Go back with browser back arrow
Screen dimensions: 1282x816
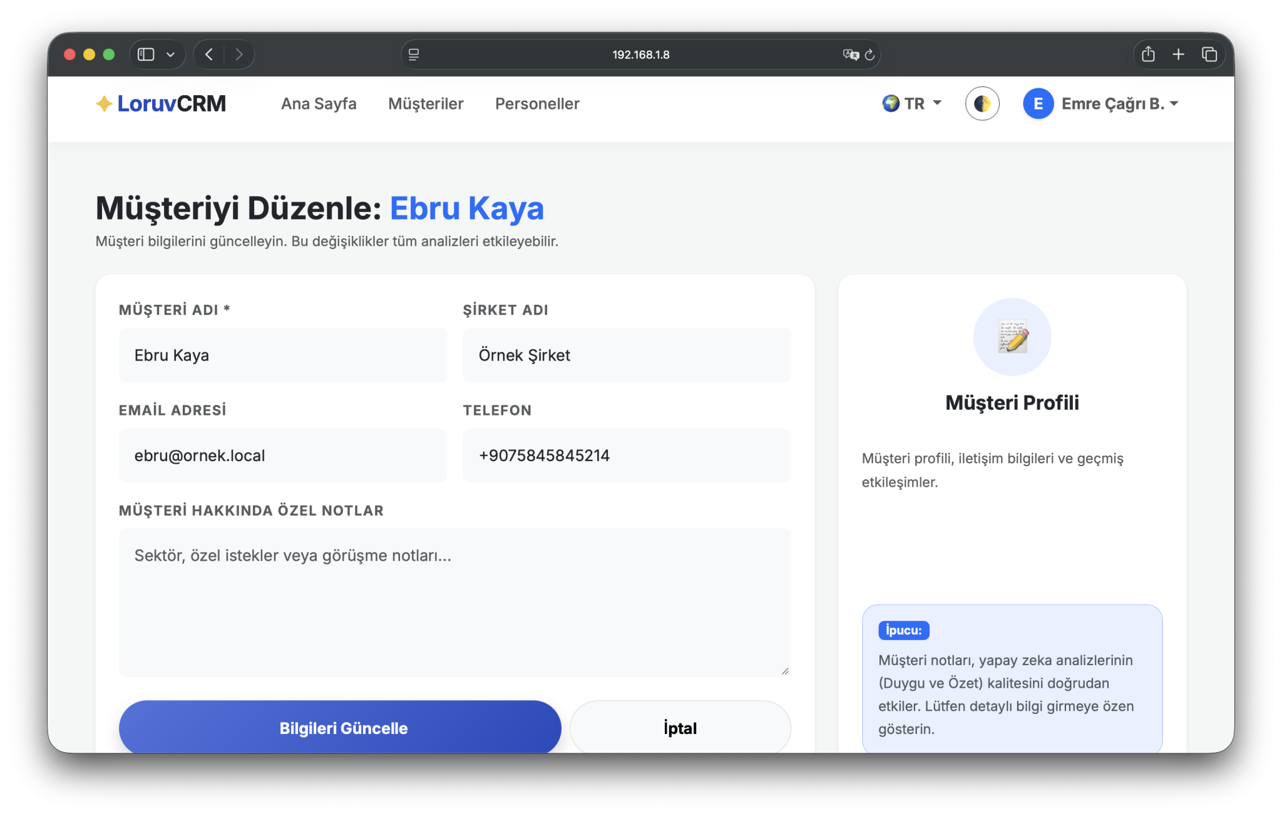(x=209, y=54)
